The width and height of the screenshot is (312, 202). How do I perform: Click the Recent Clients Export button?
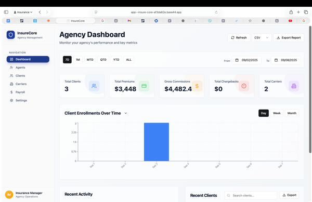pyautogui.click(x=289, y=195)
